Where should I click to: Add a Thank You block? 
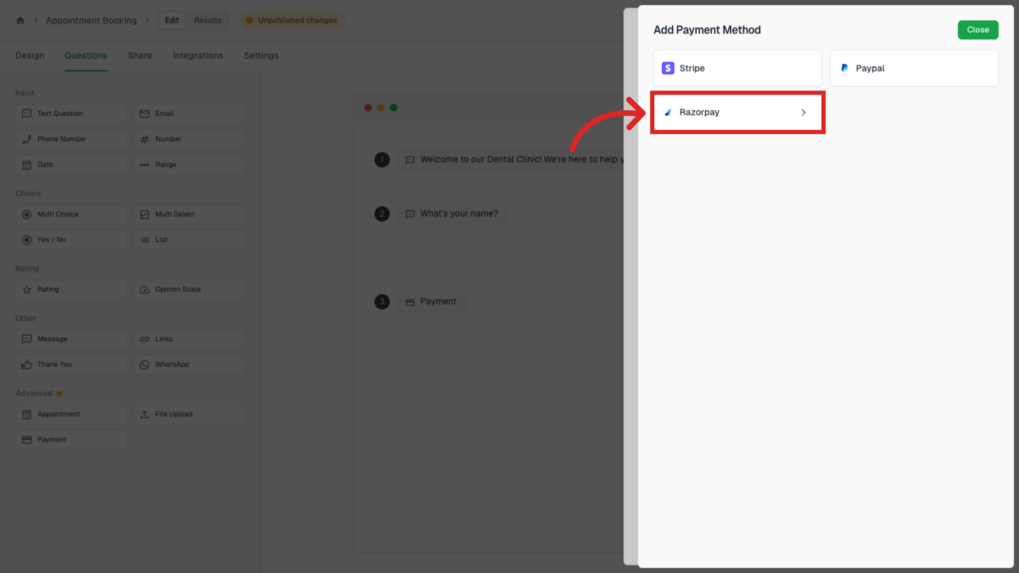[71, 365]
